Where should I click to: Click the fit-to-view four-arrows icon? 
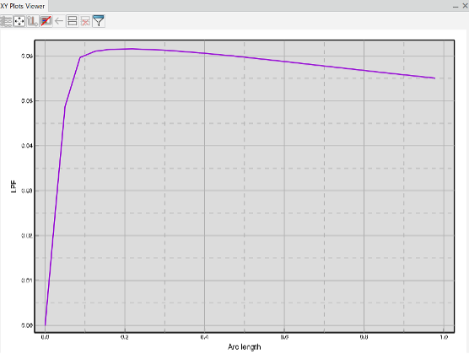point(19,21)
